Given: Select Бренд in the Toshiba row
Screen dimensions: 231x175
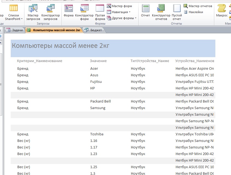Looking at the screenshot, I should (23, 134).
